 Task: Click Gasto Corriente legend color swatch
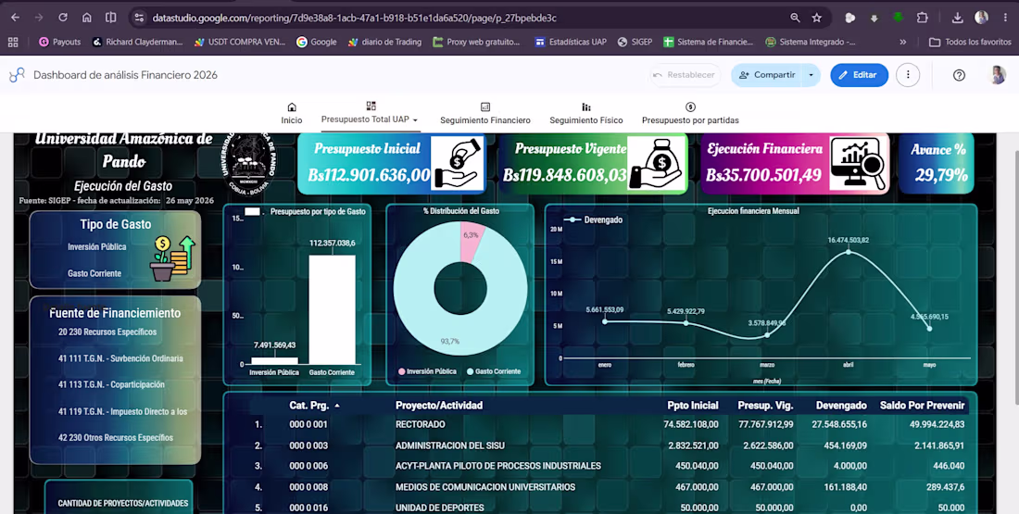coord(470,371)
